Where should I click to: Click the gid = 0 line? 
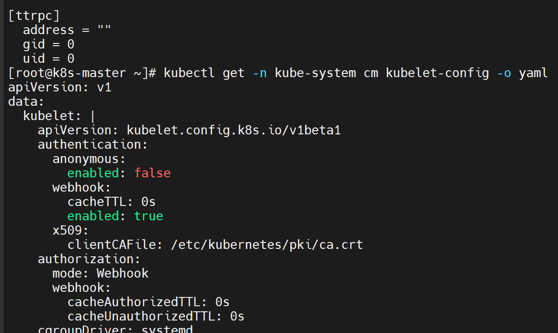point(49,44)
